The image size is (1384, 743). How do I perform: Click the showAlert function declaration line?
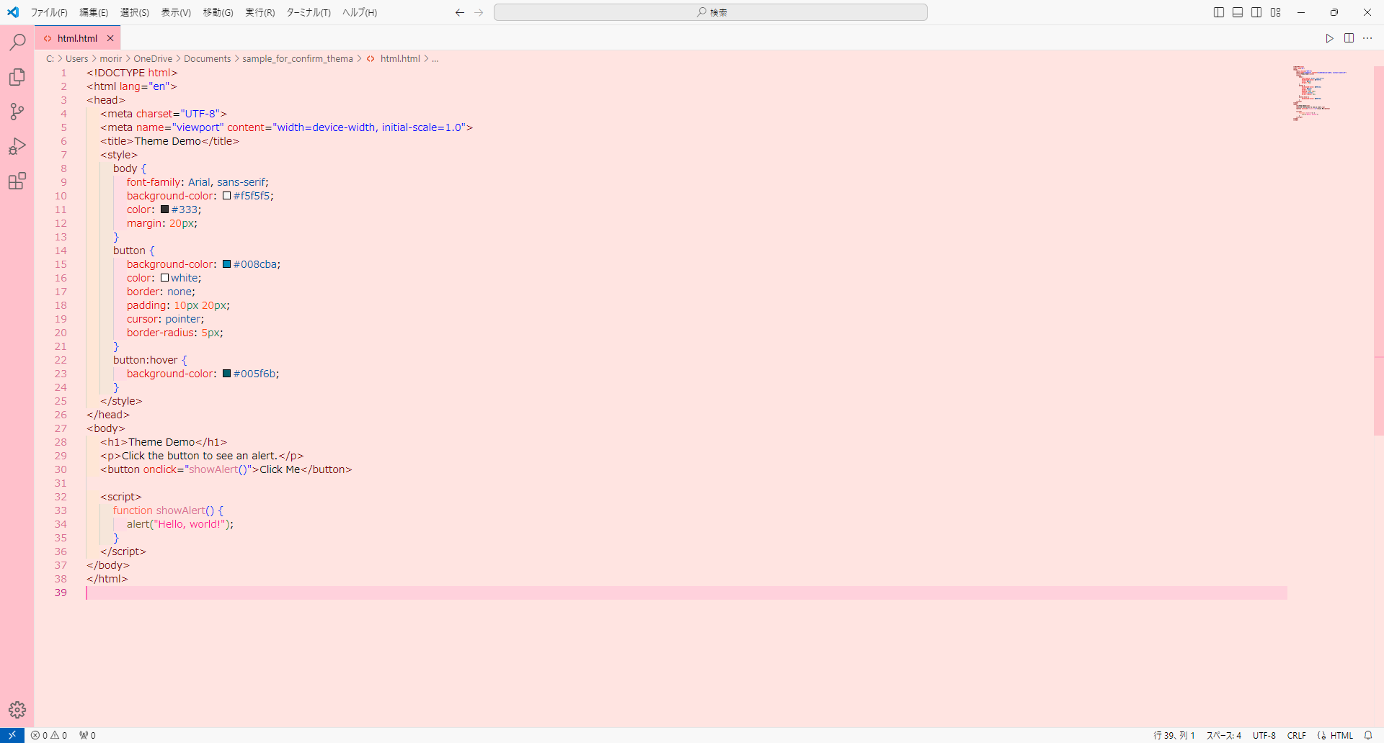click(168, 510)
